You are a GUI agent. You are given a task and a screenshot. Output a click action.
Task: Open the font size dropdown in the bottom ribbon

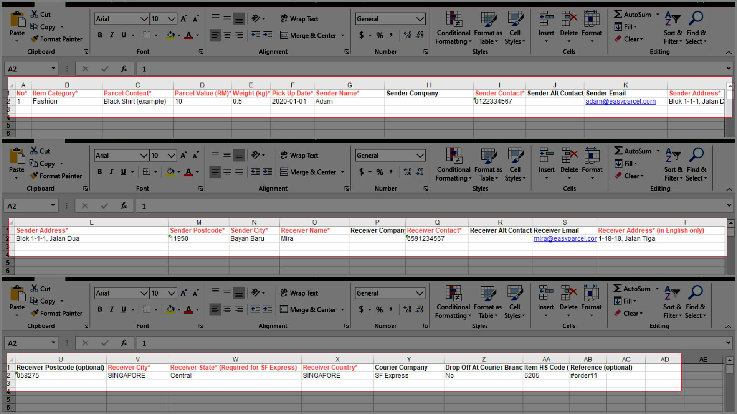[x=172, y=293]
